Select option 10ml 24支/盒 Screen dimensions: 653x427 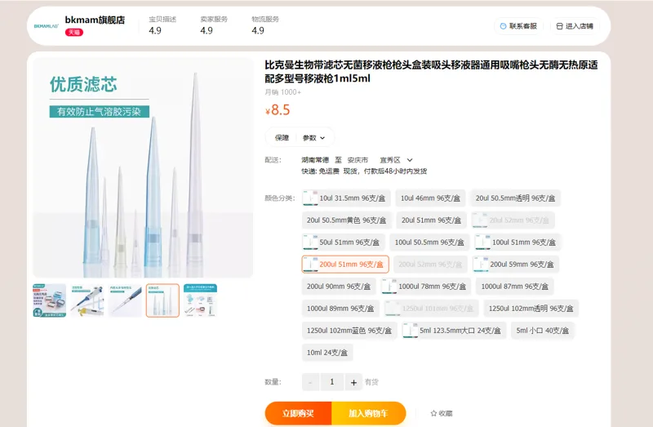327,353
